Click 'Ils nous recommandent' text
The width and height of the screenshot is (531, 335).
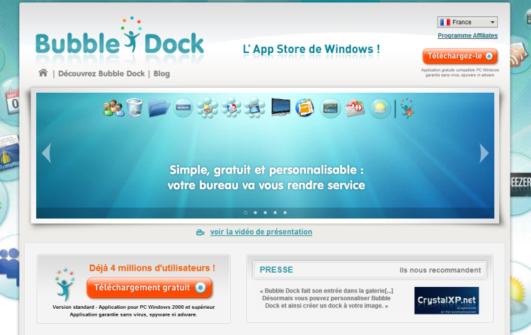click(x=440, y=270)
